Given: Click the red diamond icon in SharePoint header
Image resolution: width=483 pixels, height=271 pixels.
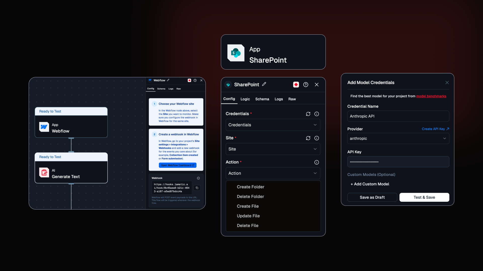Looking at the screenshot, I should click(x=296, y=85).
